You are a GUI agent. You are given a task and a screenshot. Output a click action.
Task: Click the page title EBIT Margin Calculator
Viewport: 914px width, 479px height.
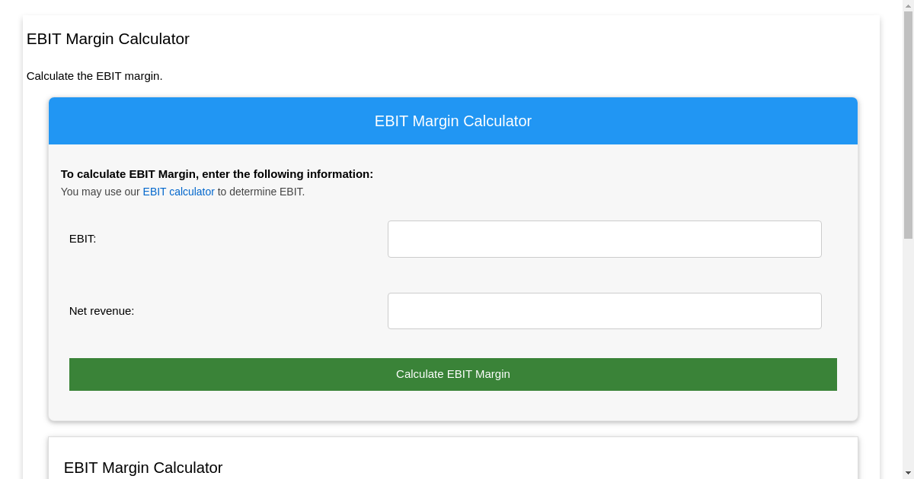tap(107, 39)
